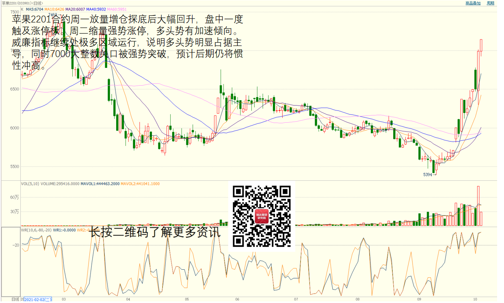The width and height of the screenshot is (504, 303).
Task: Click the K line type label
Action: pos(22,9)
